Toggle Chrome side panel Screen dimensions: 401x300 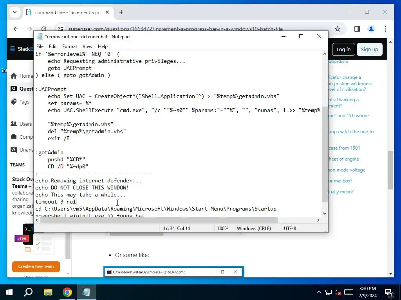click(357, 29)
